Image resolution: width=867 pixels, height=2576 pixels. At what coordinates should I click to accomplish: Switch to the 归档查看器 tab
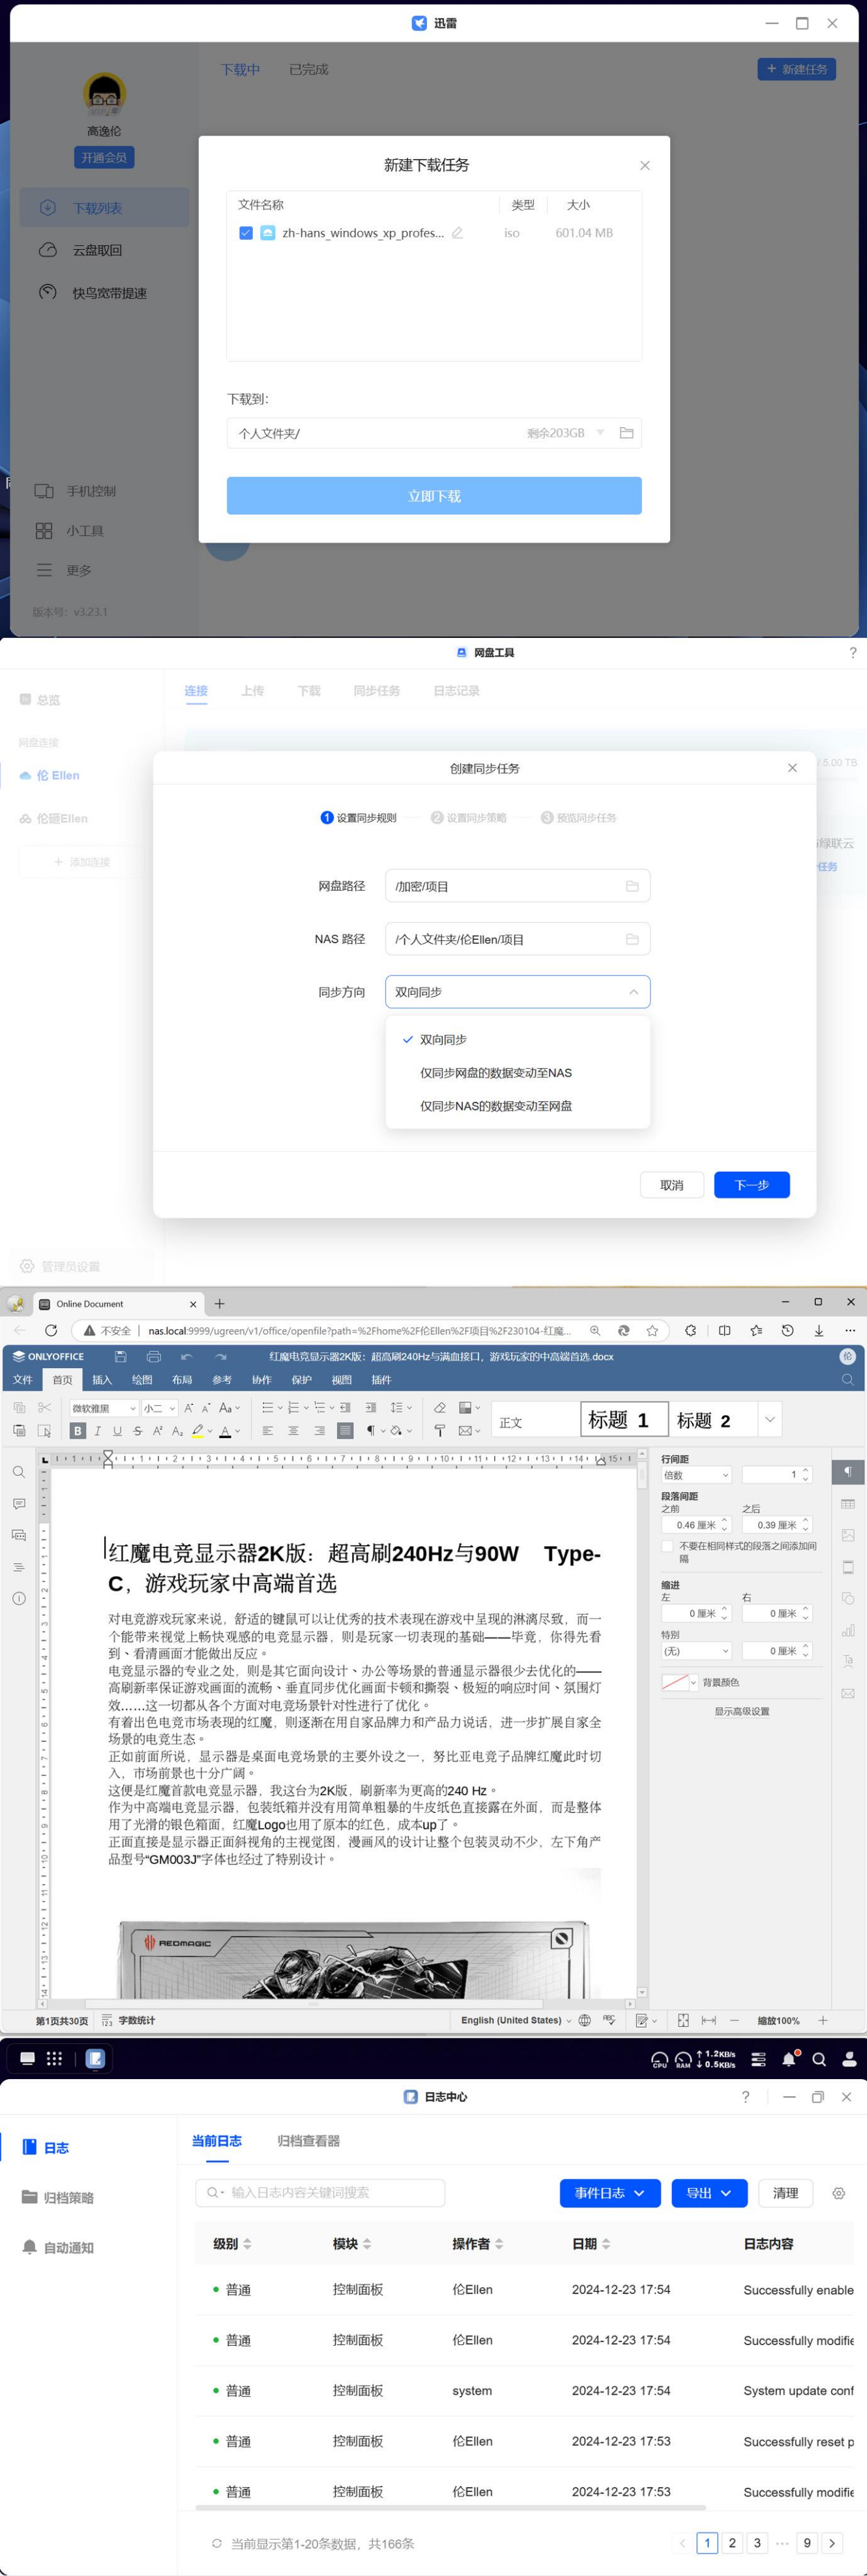[x=308, y=2141]
